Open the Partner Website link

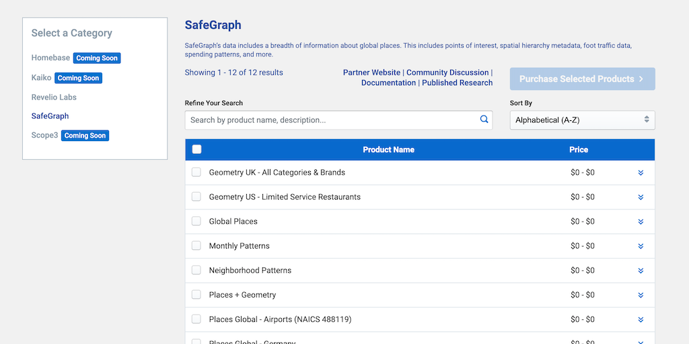tap(371, 73)
